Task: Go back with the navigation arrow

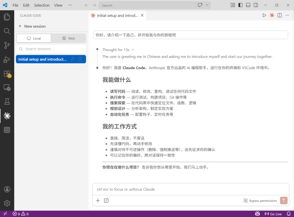Action: pos(87,5)
